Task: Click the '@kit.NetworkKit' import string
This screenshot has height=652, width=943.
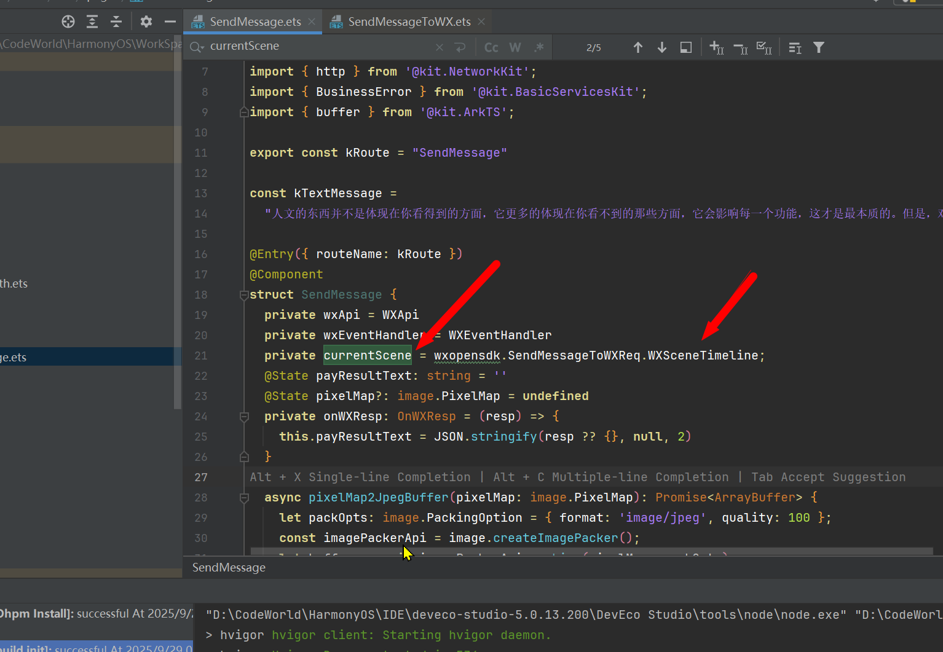Action: 467,71
